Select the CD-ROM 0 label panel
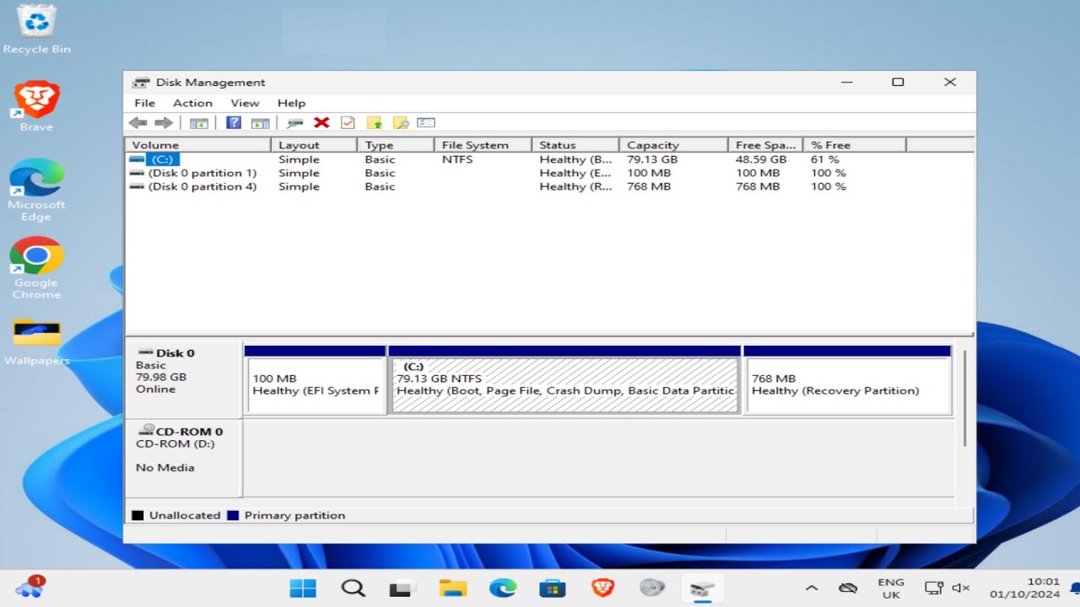Screen dimensions: 1080x607 [x=183, y=458]
